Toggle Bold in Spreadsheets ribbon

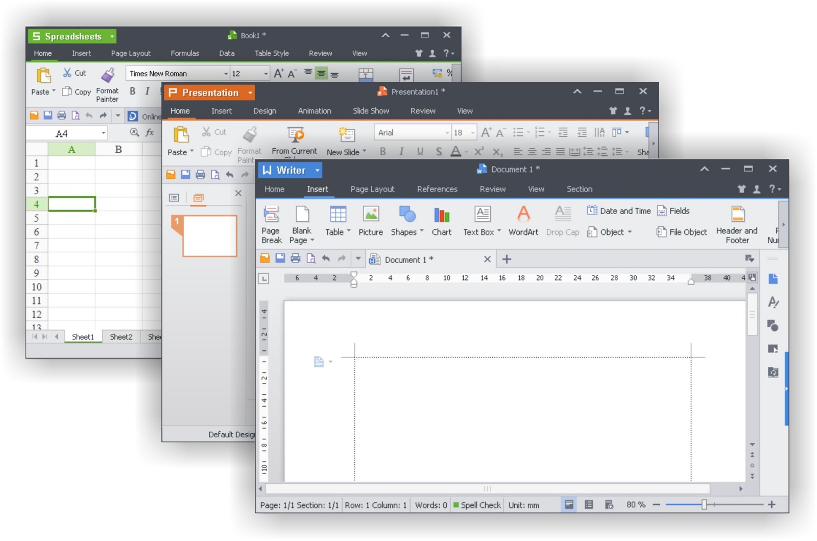(x=132, y=91)
